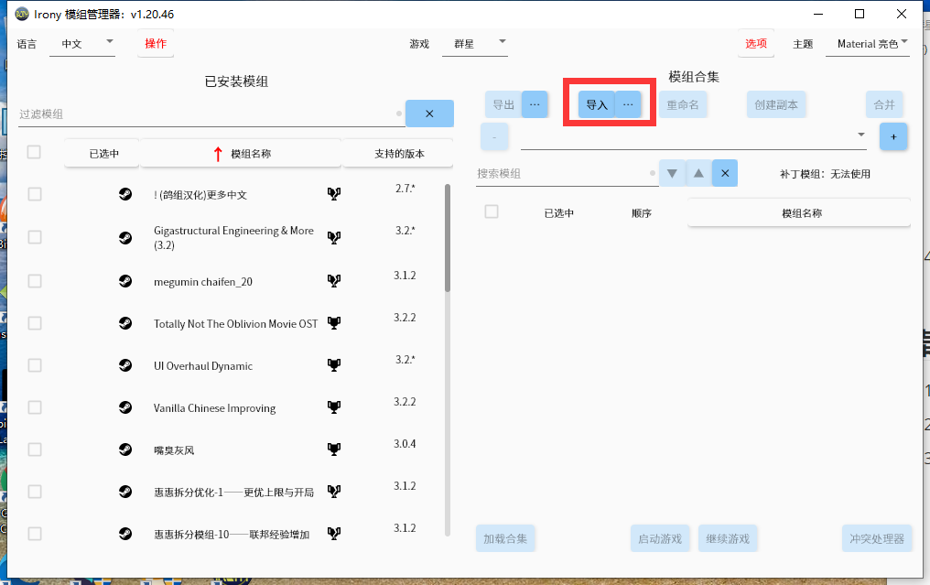930x585 pixels.
Task: Launch the 冲突处理器 conflict solver
Action: click(876, 538)
